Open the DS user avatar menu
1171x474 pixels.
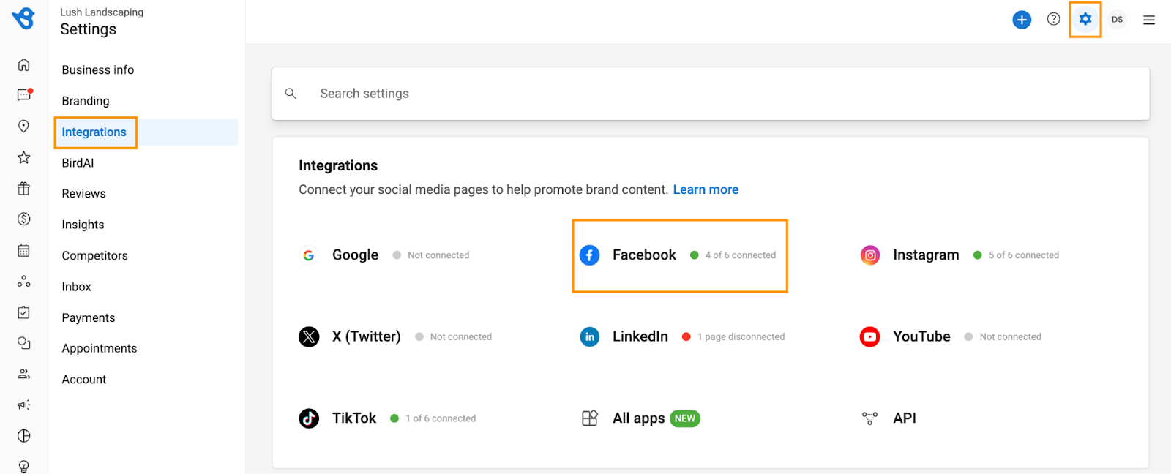click(1117, 20)
